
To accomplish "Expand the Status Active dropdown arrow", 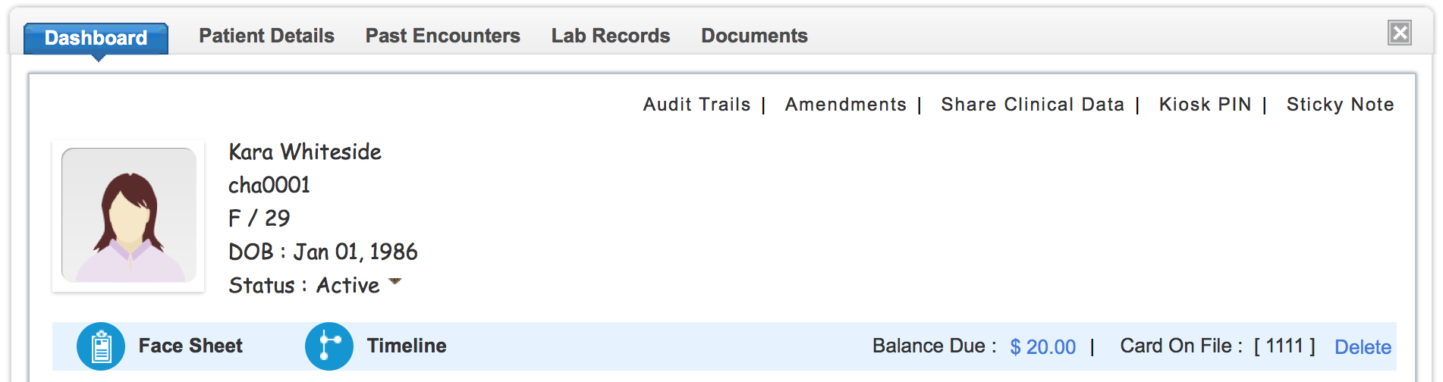I will pyautogui.click(x=395, y=281).
